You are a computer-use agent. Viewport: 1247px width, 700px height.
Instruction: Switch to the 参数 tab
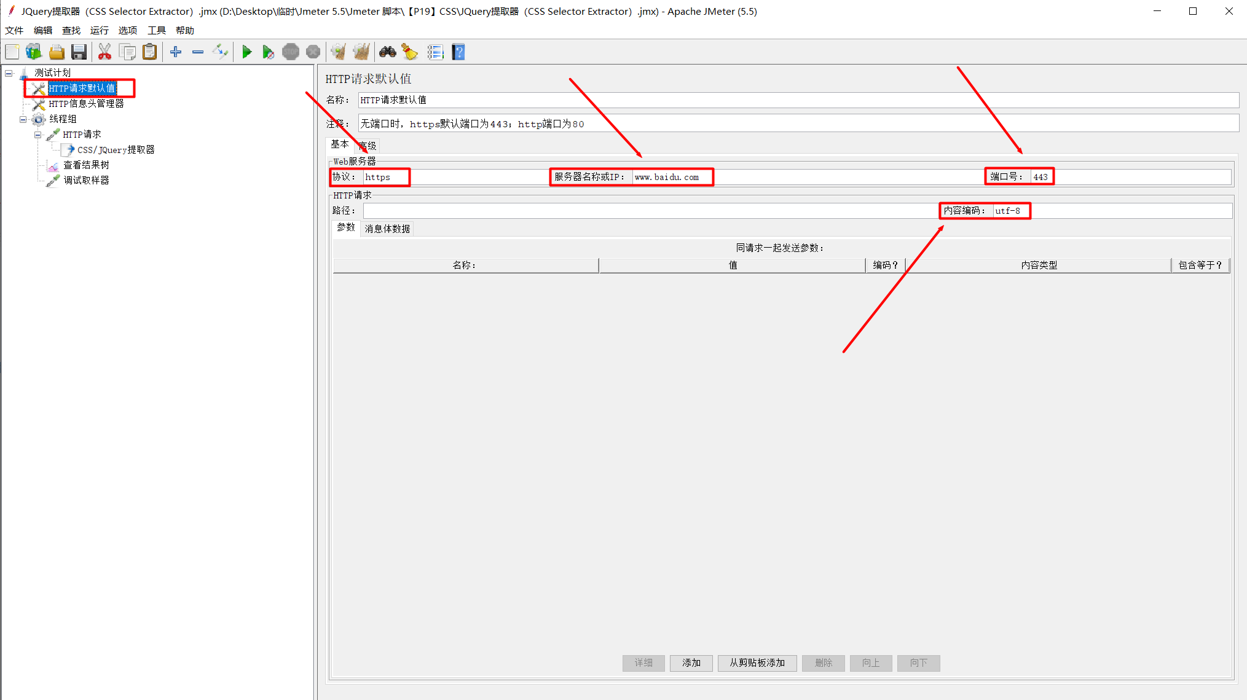tap(346, 227)
